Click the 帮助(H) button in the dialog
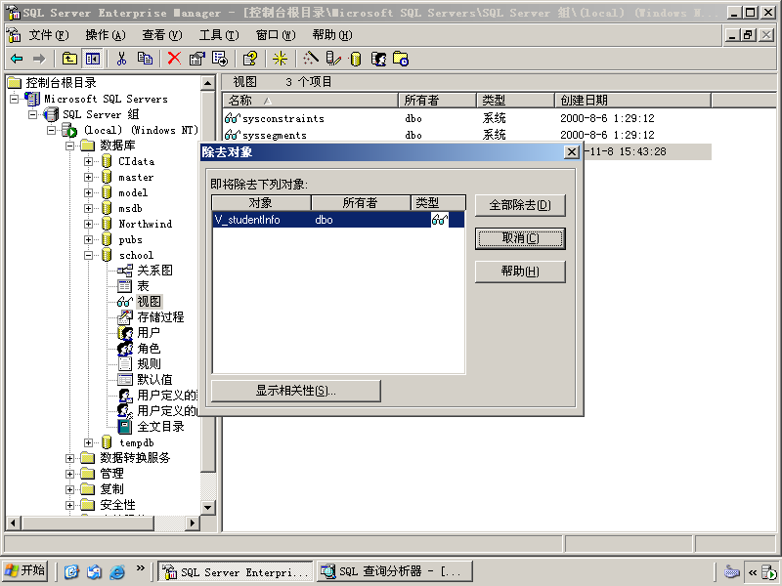The width and height of the screenshot is (782, 586). [520, 272]
